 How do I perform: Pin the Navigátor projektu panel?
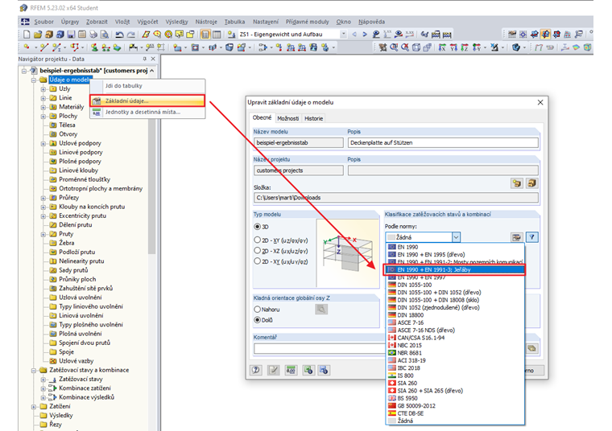(x=144, y=59)
